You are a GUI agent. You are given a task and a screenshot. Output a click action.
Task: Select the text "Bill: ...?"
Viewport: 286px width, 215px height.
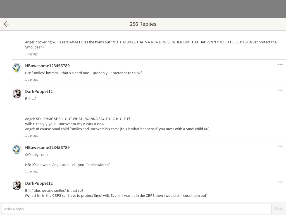31,99
